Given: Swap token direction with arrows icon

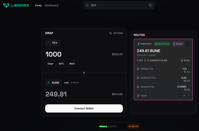Looking at the screenshot, I should click(84, 73).
